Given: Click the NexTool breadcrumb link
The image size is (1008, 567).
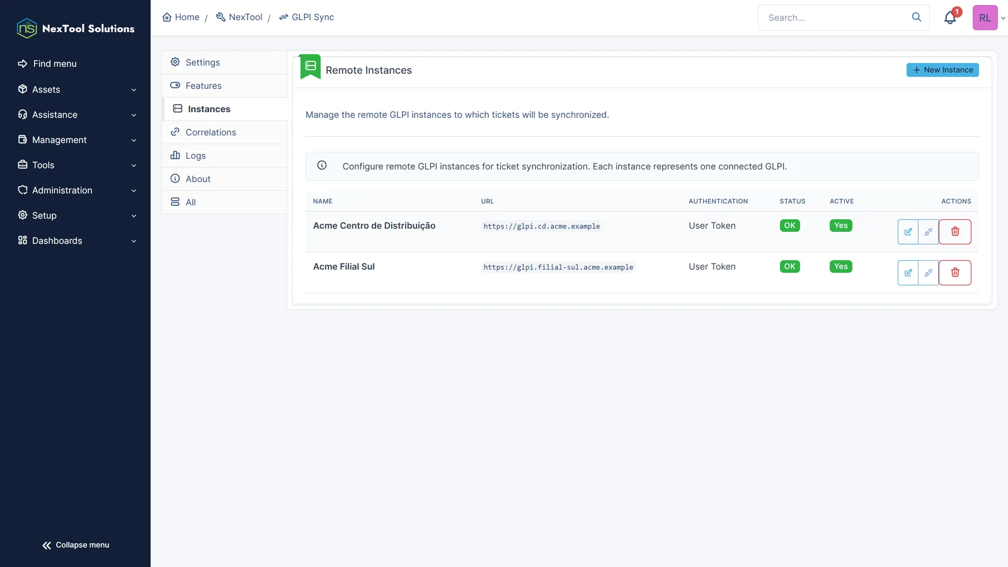Looking at the screenshot, I should coord(239,17).
